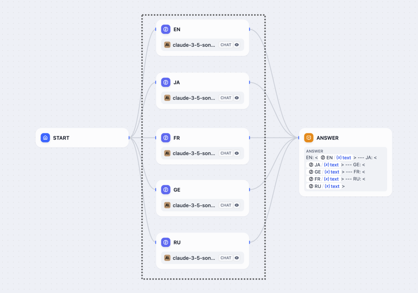
Task: Click the CHAT badge in GE node
Action: [225, 205]
